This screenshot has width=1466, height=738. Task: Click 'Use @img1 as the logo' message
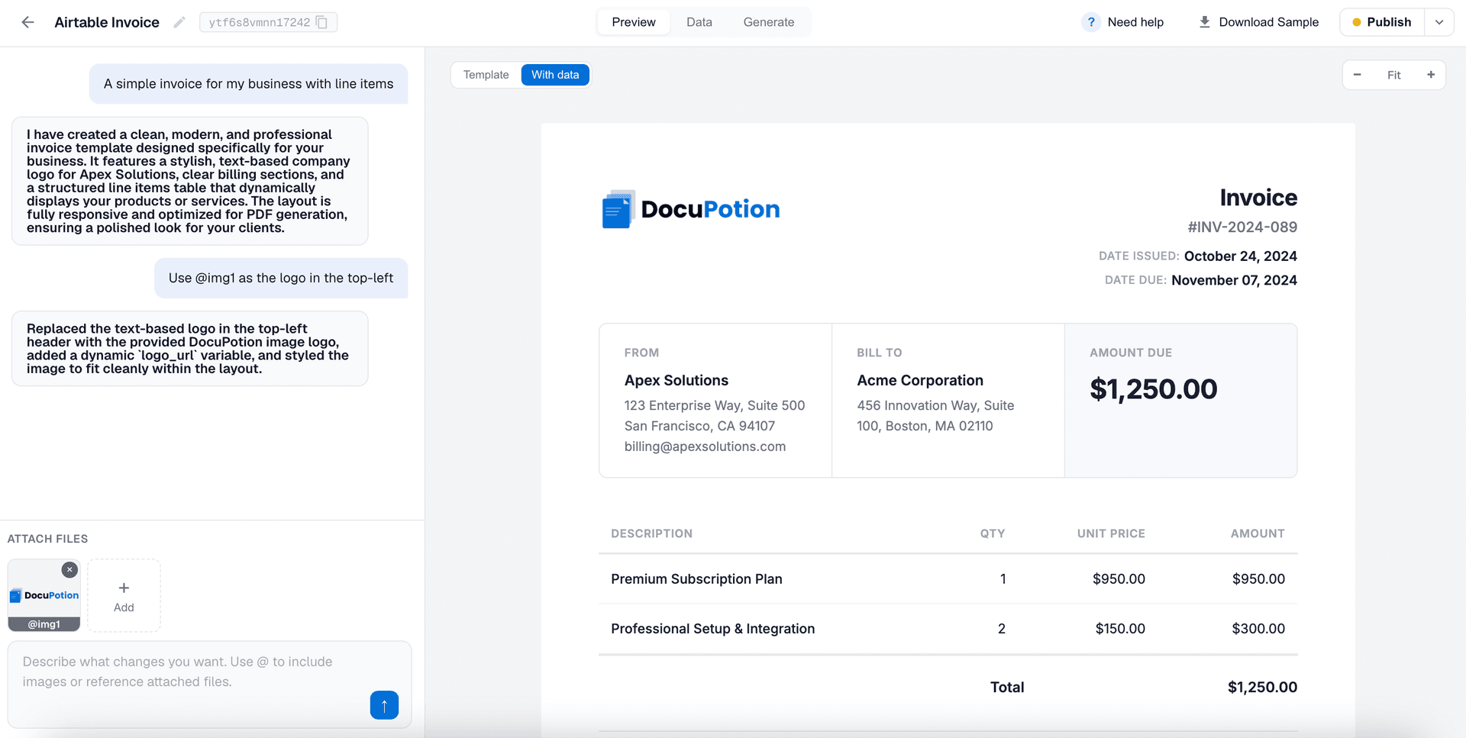tap(281, 278)
